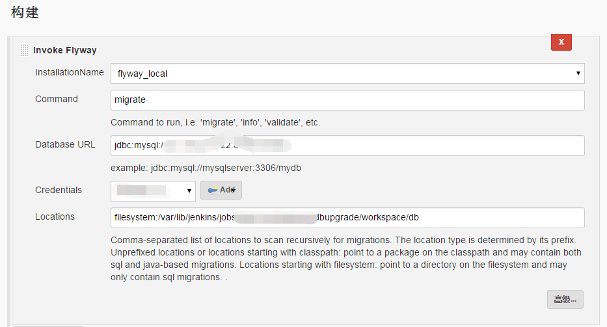The image size is (607, 327).
Task: Open advanced options via 高级... button
Action: (565, 300)
